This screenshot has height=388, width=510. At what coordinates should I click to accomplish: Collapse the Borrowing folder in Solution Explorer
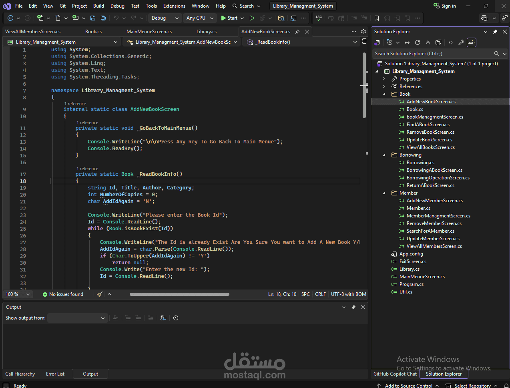(x=384, y=155)
